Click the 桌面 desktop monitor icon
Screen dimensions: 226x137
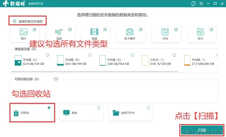66,113
